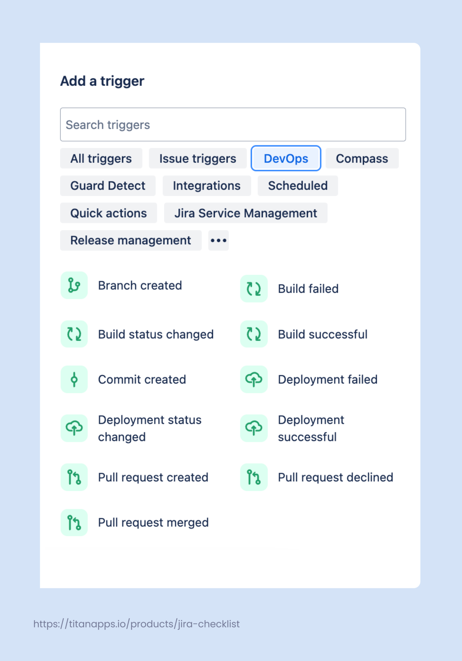462x661 pixels.
Task: Enable the Compass trigger filter
Action: click(362, 158)
